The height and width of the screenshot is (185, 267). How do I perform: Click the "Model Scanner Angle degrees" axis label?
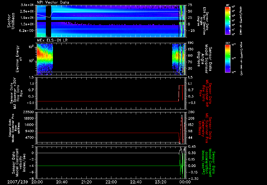tap(204, 59)
